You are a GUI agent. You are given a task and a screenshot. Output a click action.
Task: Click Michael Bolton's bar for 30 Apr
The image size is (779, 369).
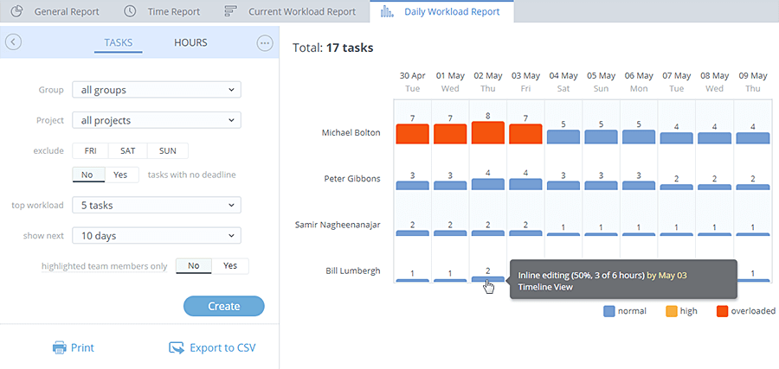tap(412, 134)
